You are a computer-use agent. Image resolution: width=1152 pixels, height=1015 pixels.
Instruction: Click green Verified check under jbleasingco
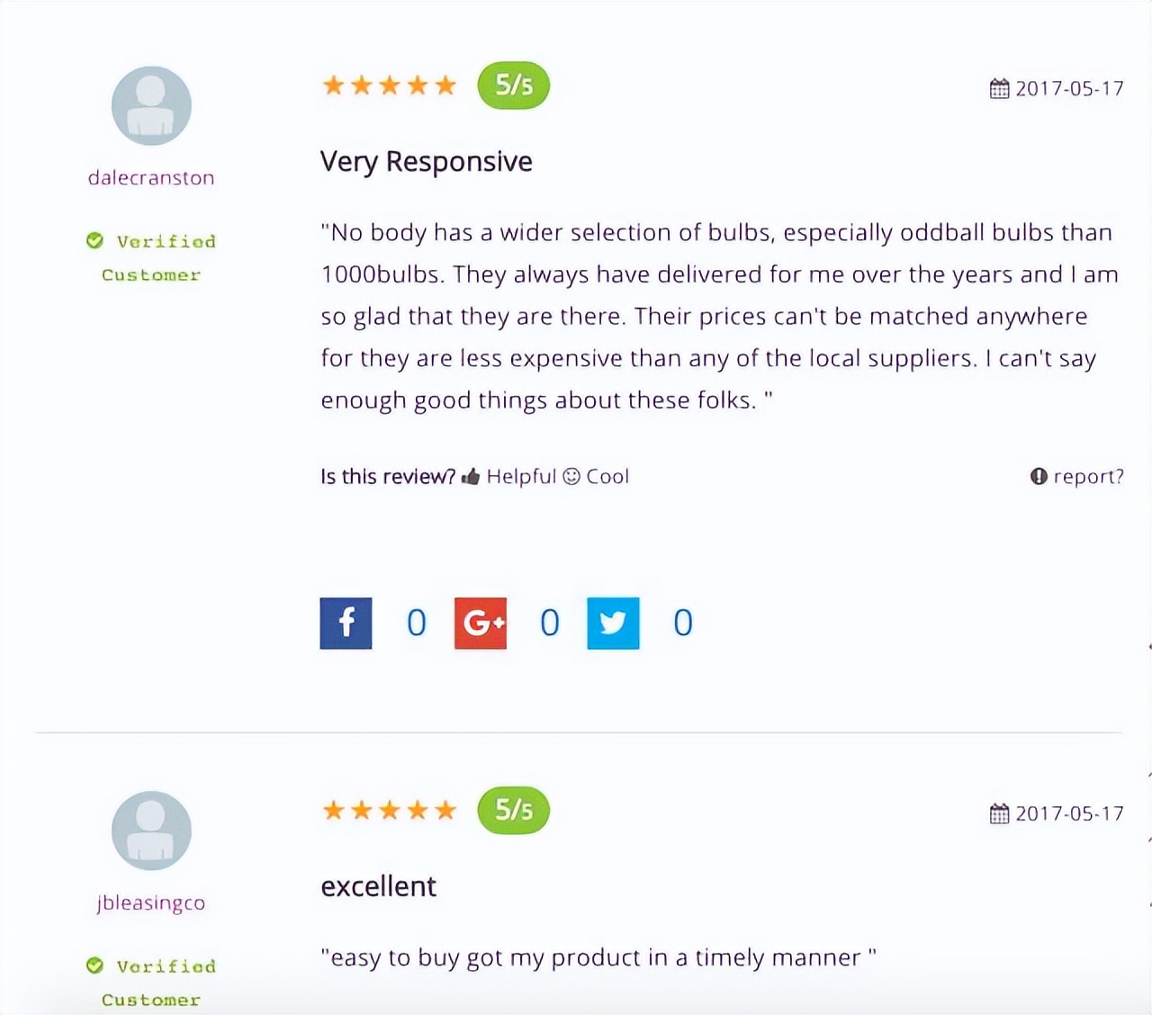pyautogui.click(x=94, y=966)
